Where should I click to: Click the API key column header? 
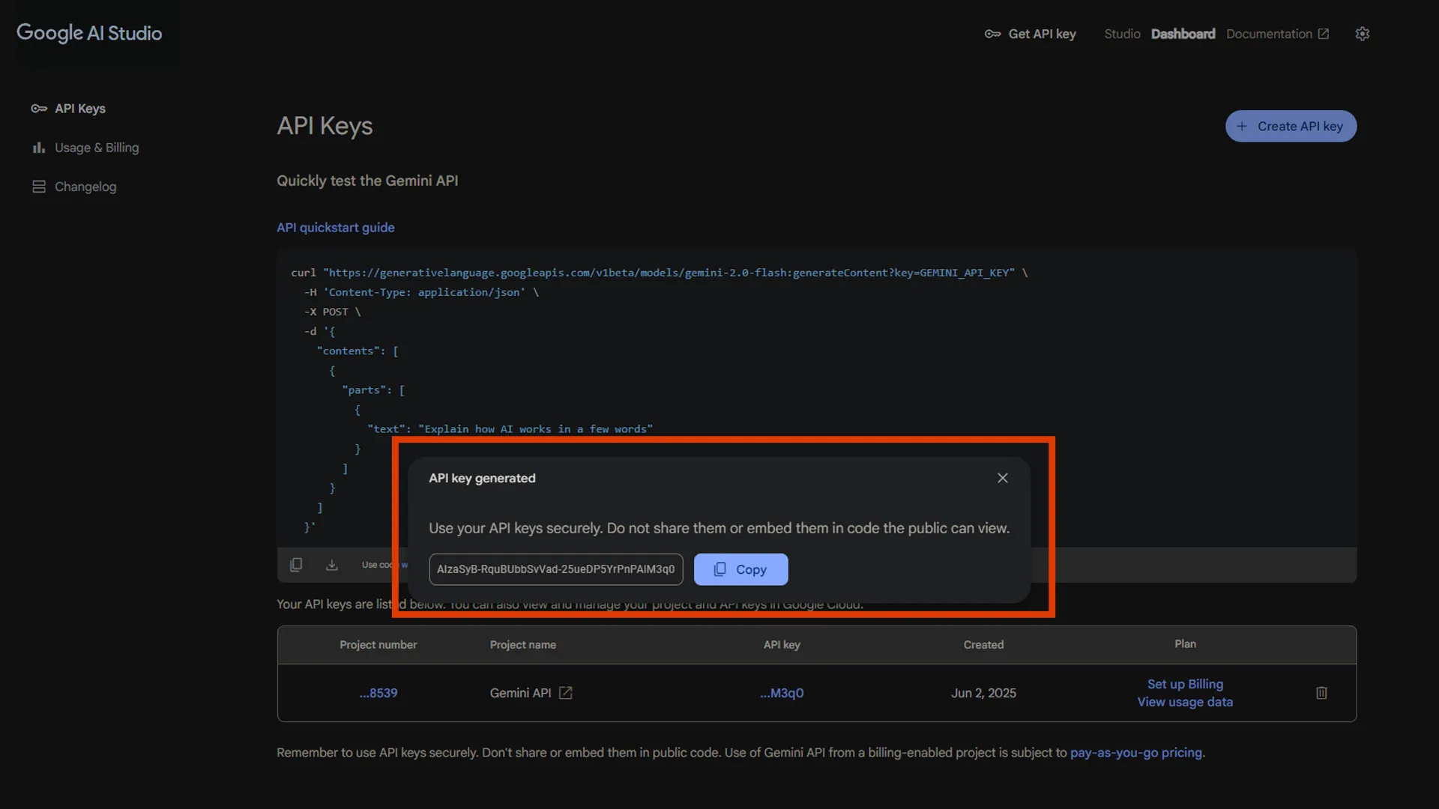pyautogui.click(x=782, y=645)
